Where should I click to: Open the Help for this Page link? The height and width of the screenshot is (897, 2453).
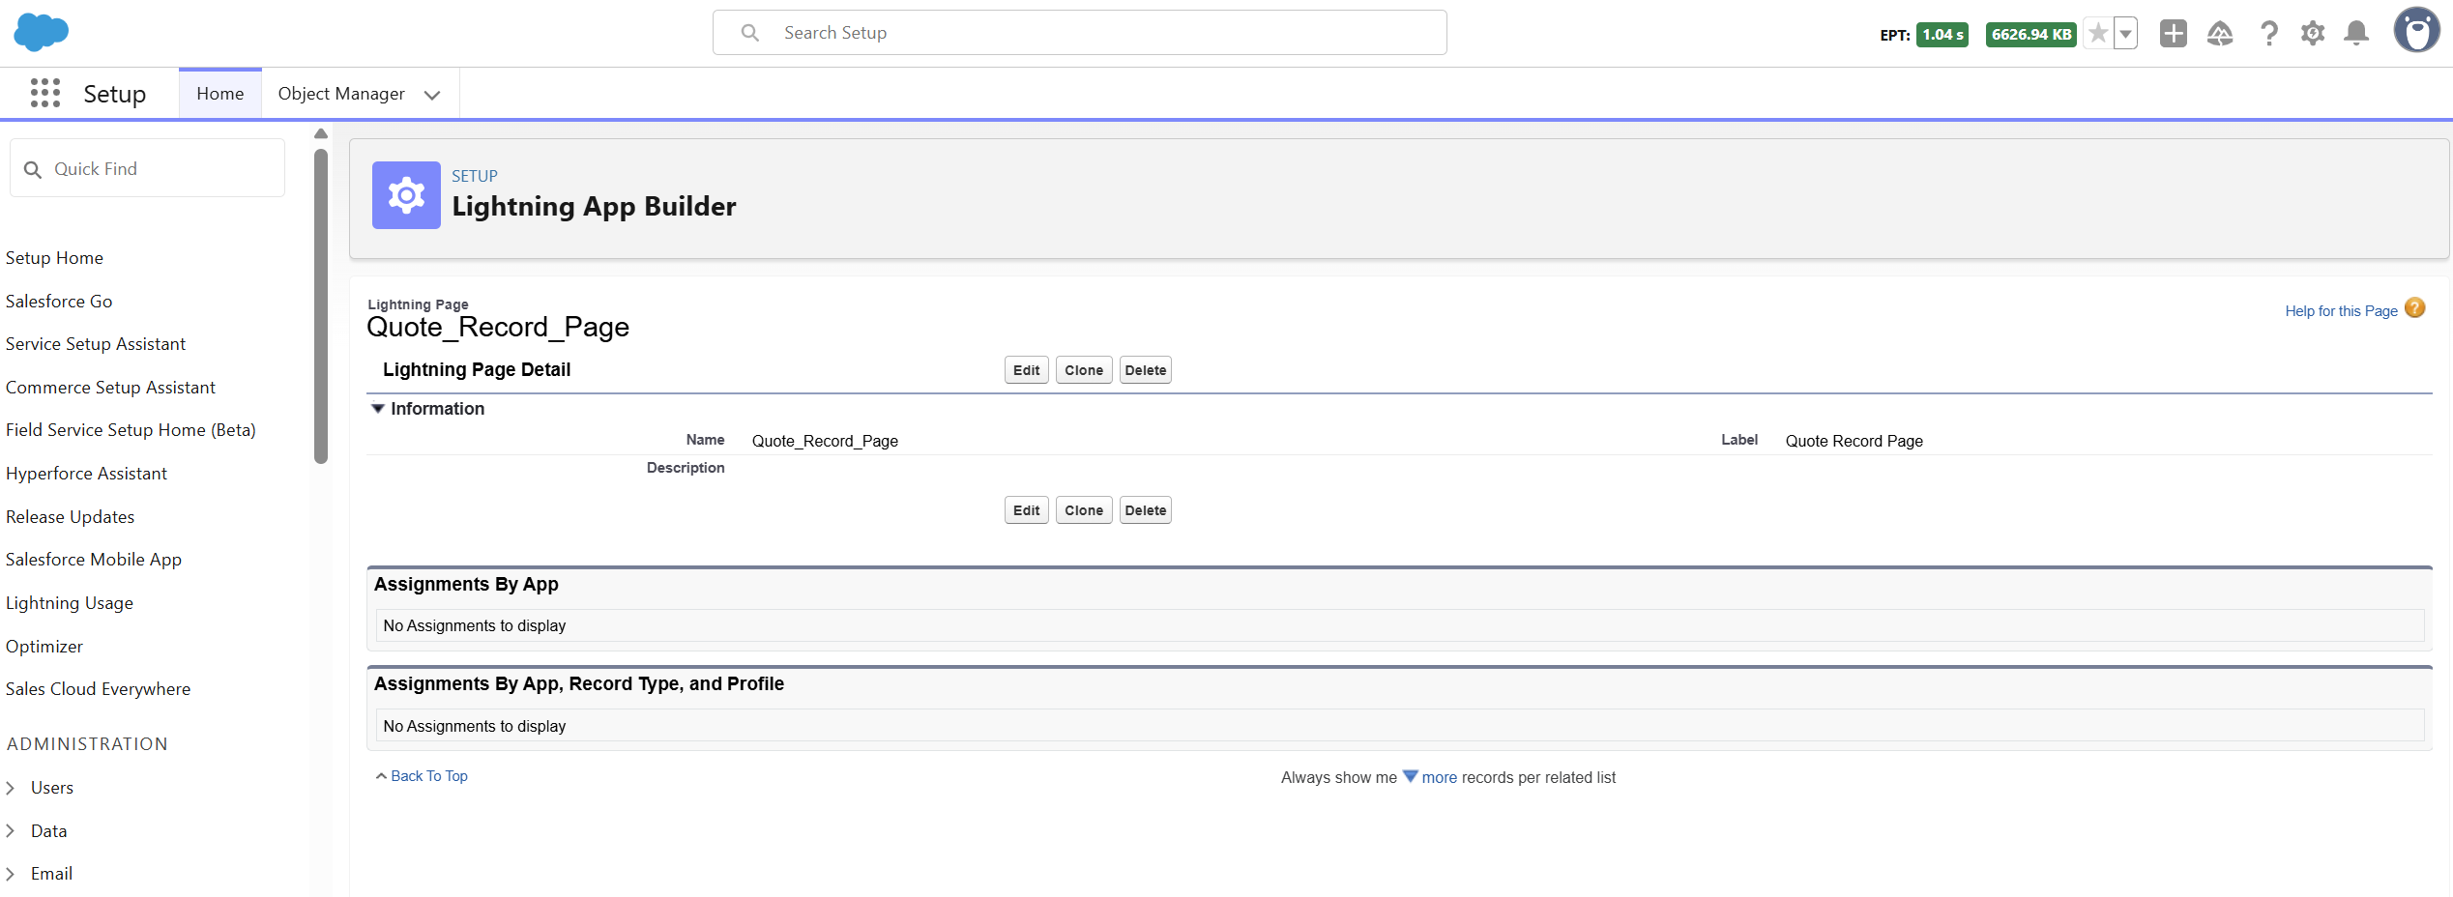pyautogui.click(x=2341, y=311)
